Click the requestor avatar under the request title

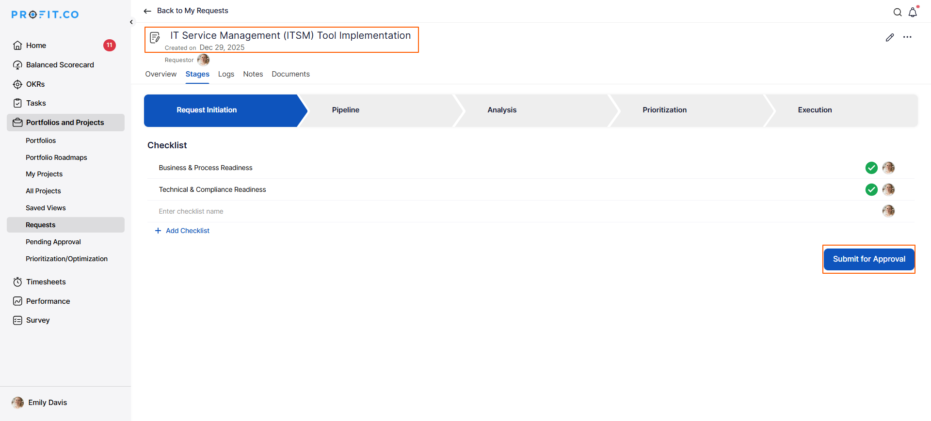pos(203,60)
